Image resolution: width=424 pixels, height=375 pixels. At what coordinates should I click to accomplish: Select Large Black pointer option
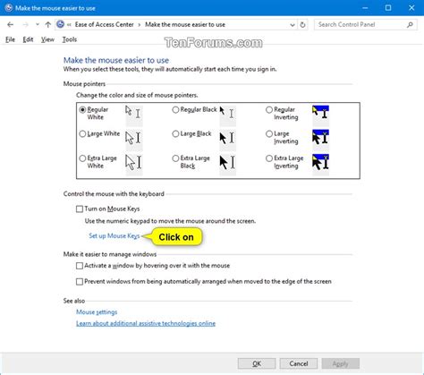[x=175, y=134]
